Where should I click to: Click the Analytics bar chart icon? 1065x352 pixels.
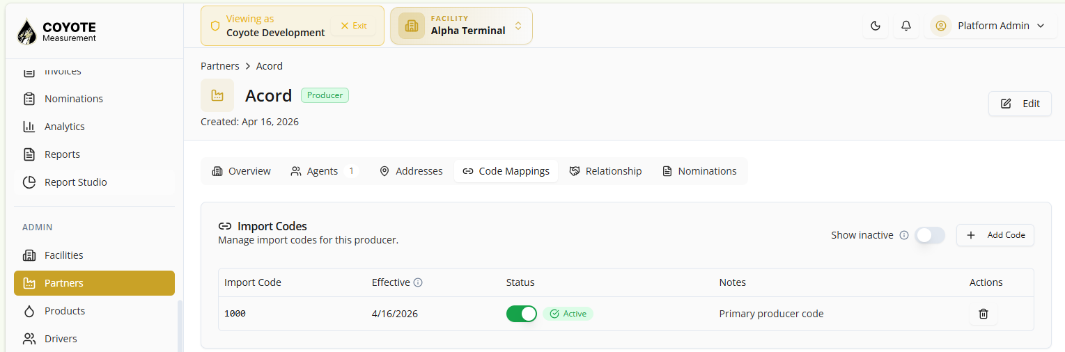coord(29,127)
